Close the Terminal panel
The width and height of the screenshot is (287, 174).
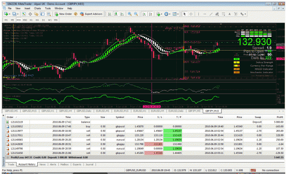tap(3, 115)
